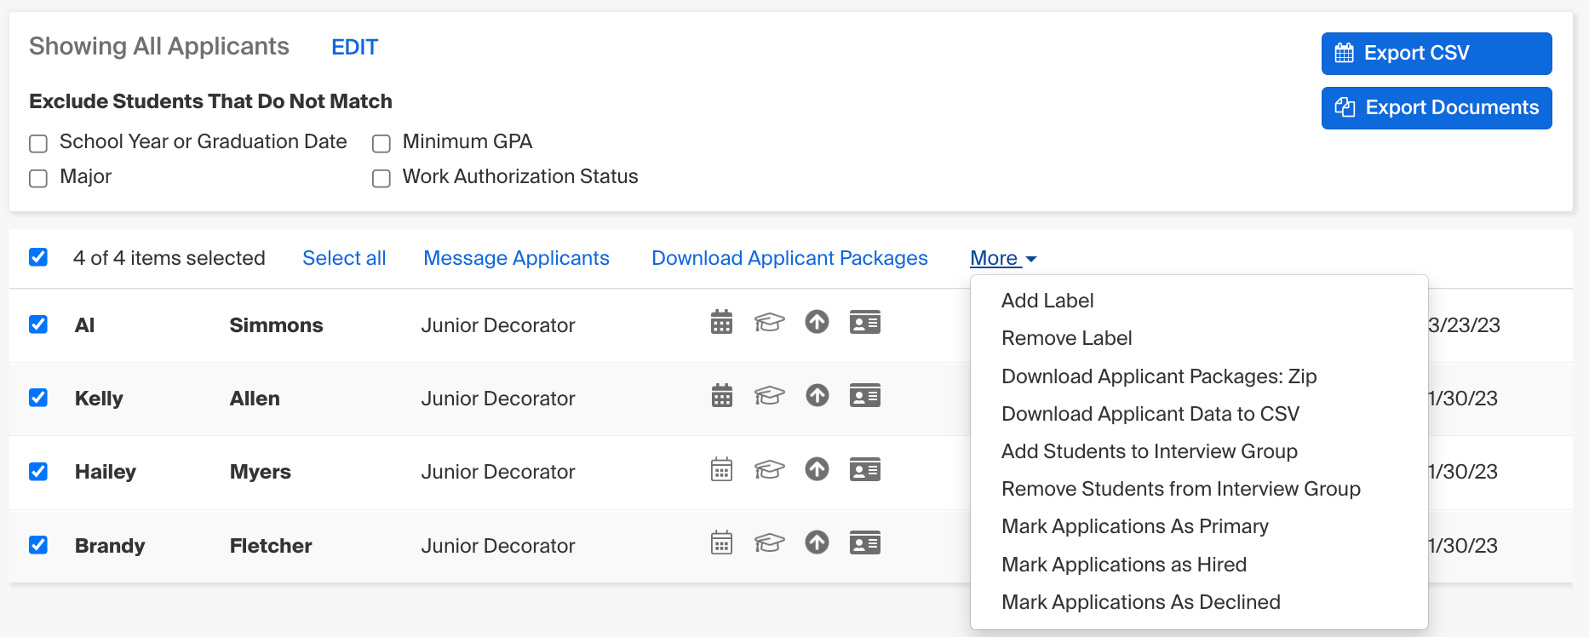Image resolution: width=1589 pixels, height=637 pixels.
Task: Click calendar icon in Hailey Myers row
Action: pyautogui.click(x=721, y=469)
